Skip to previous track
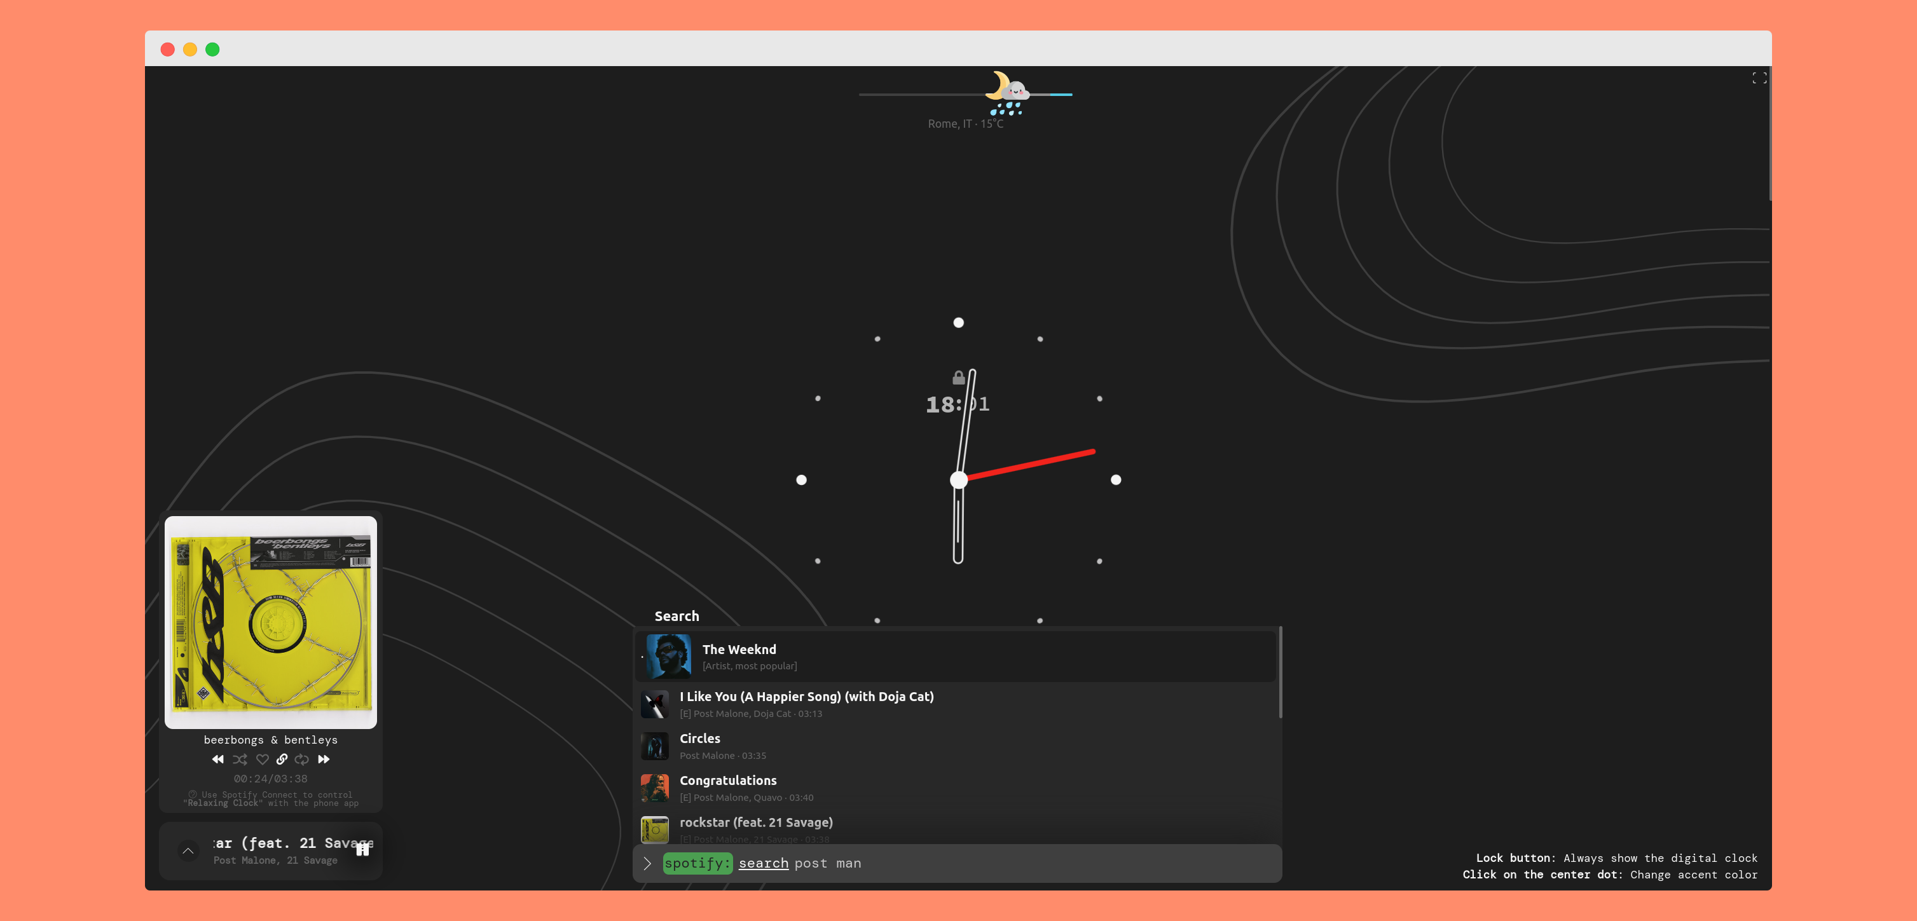The image size is (1917, 921). (217, 759)
